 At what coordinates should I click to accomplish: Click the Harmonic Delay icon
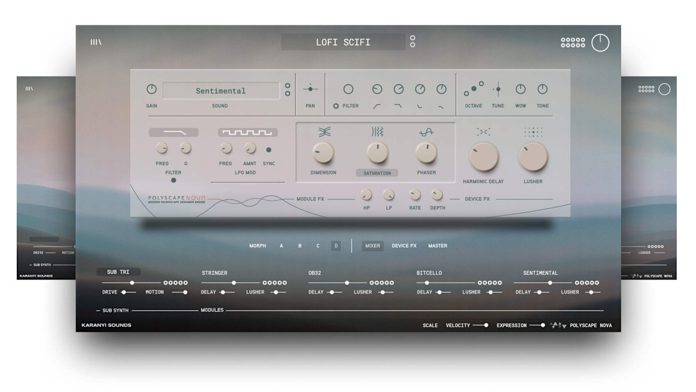(484, 133)
